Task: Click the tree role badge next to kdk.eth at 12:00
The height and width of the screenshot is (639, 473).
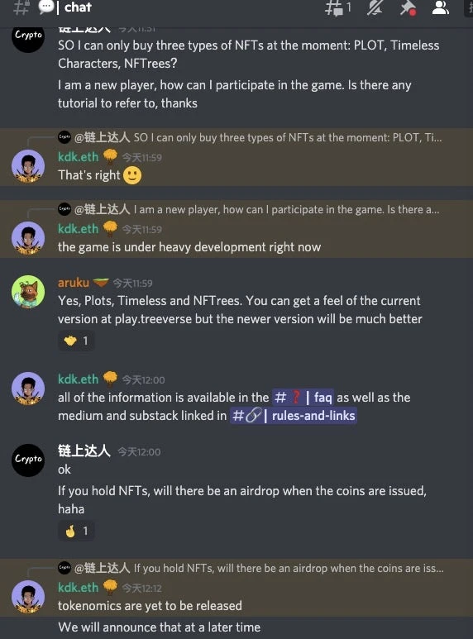Action: 110,379
